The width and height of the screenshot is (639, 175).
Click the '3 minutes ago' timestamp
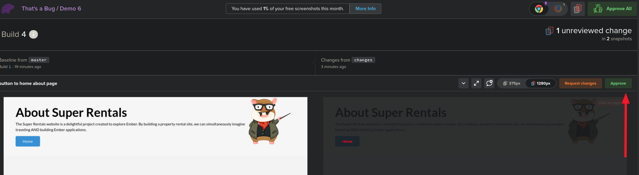333,67
